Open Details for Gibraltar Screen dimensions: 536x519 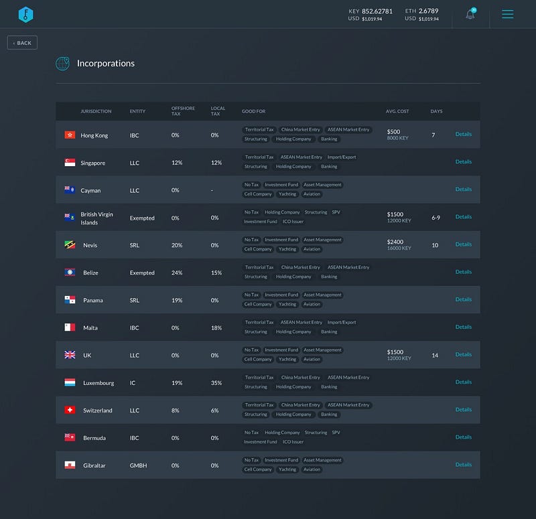coord(463,465)
